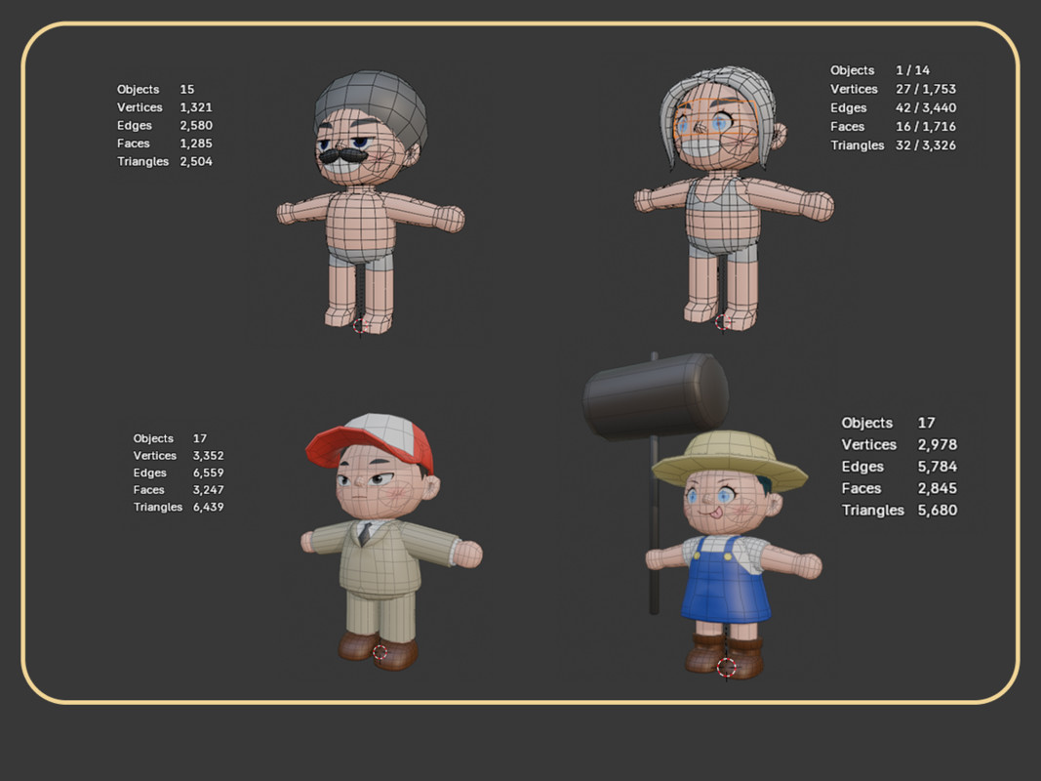Click the Triangles value 5,680

pyautogui.click(x=938, y=510)
